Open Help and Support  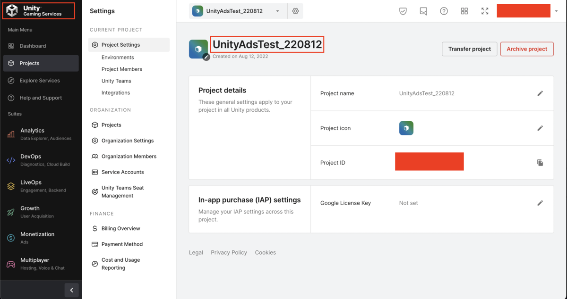point(41,98)
